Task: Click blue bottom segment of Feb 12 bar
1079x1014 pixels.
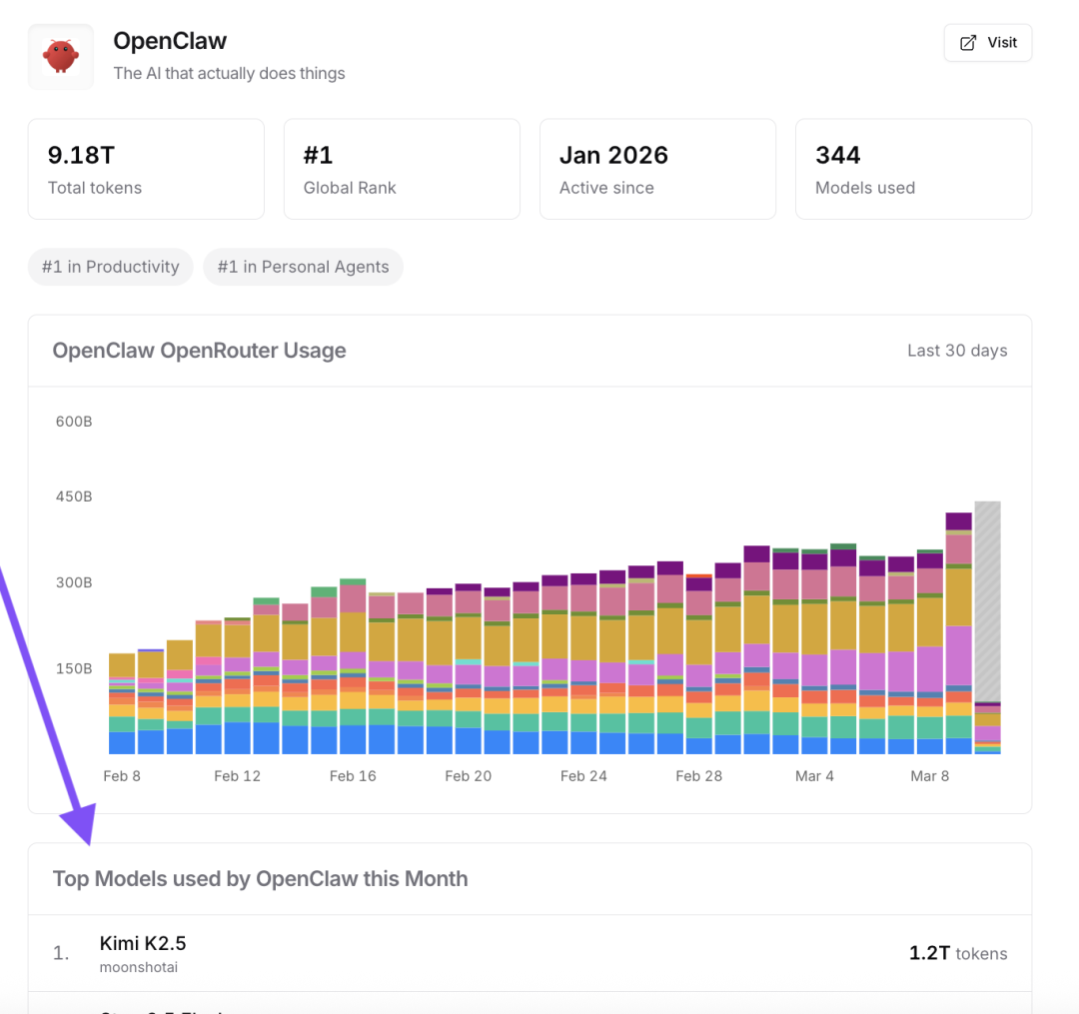Action: tap(238, 738)
